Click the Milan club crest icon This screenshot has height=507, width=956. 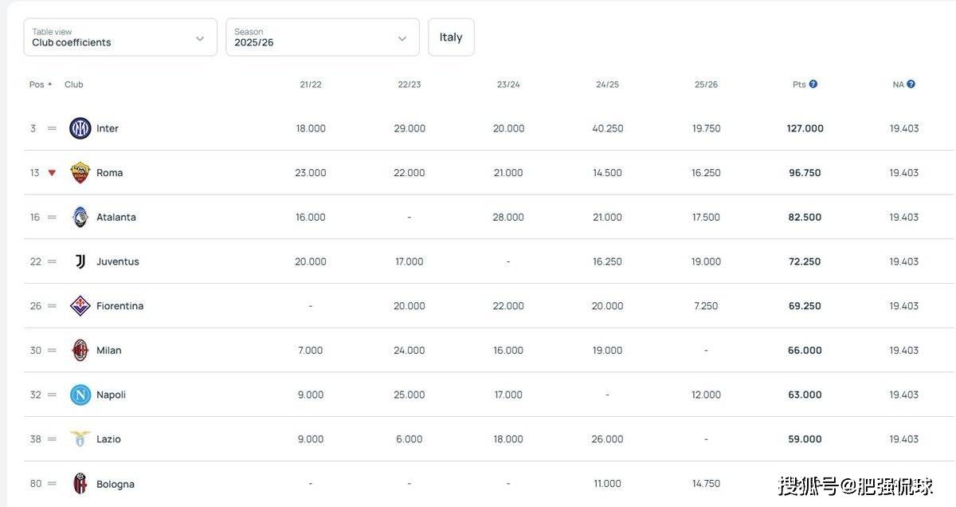tap(80, 350)
